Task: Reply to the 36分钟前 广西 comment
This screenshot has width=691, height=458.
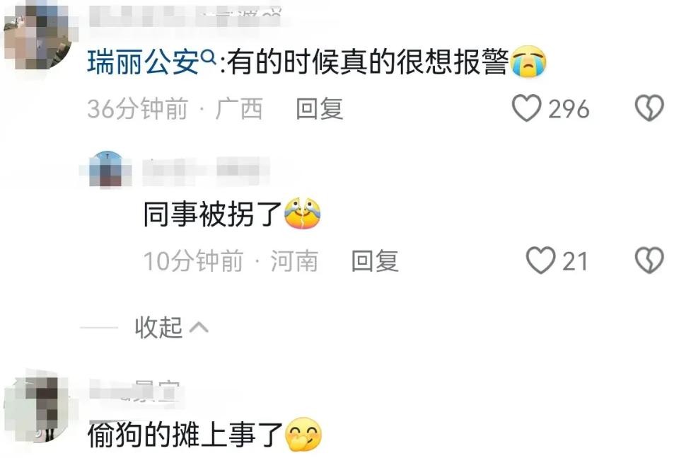Action: (320, 108)
